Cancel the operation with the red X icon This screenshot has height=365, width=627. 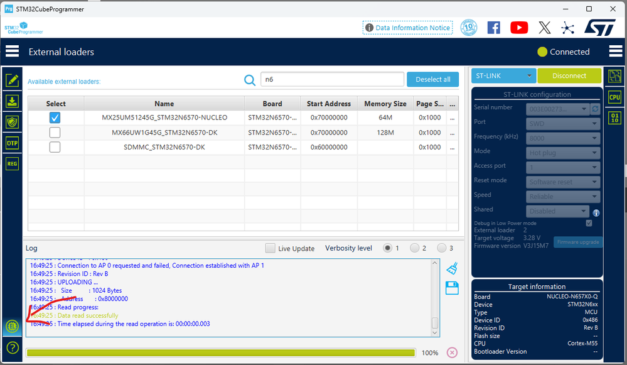coord(452,352)
